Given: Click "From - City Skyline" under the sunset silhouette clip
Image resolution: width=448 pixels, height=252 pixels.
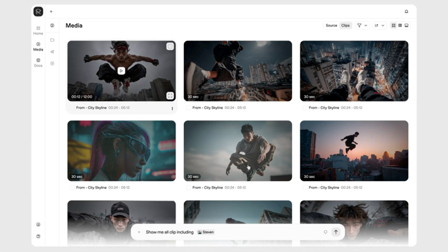Looking at the screenshot, I should click(324, 188).
